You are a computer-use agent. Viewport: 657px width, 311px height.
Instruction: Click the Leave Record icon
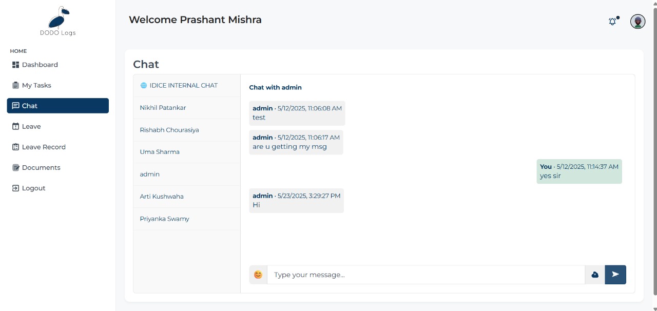[15, 147]
